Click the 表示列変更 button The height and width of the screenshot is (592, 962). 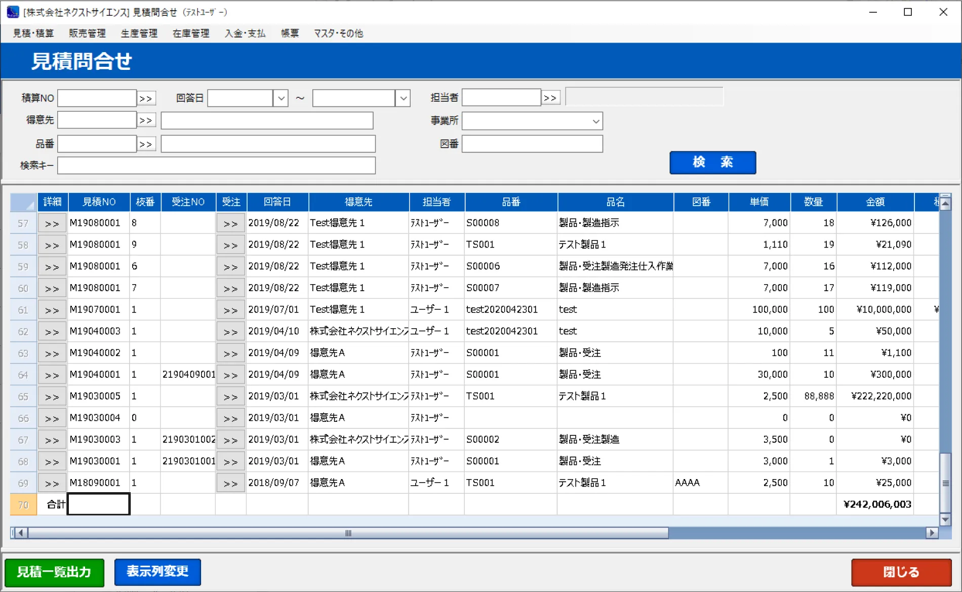[x=157, y=572]
